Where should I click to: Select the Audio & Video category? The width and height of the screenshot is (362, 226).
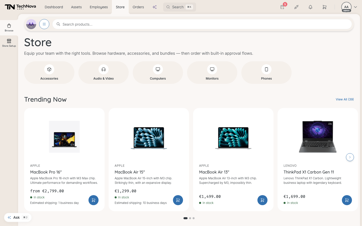click(x=104, y=73)
